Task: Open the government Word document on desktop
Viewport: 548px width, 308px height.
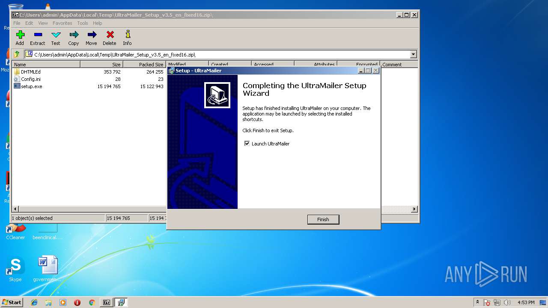Action: 47,269
